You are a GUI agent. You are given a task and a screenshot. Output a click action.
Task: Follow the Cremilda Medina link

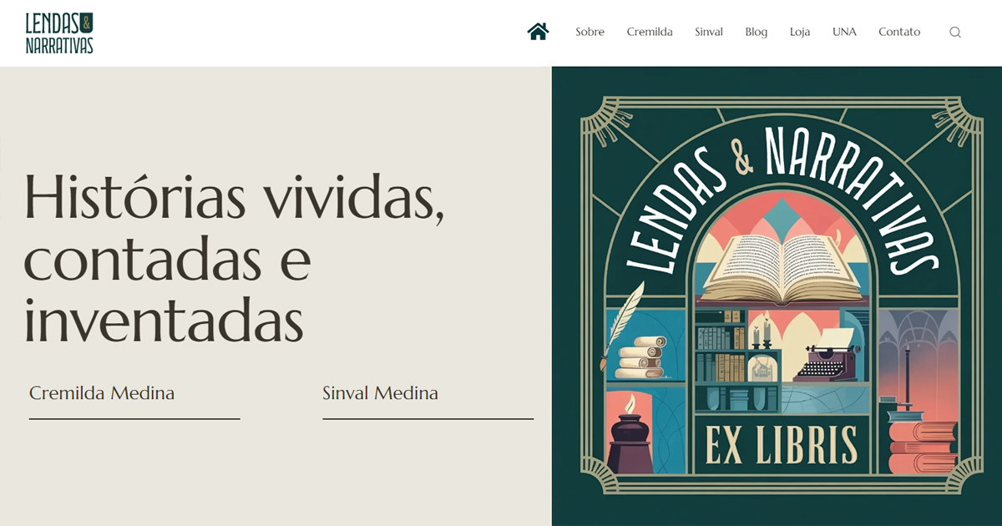102,392
